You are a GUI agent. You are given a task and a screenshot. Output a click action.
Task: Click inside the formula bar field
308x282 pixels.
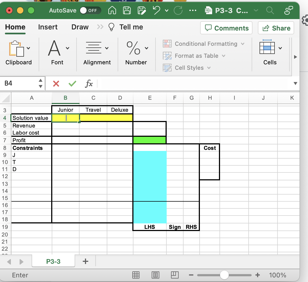[x=194, y=84]
